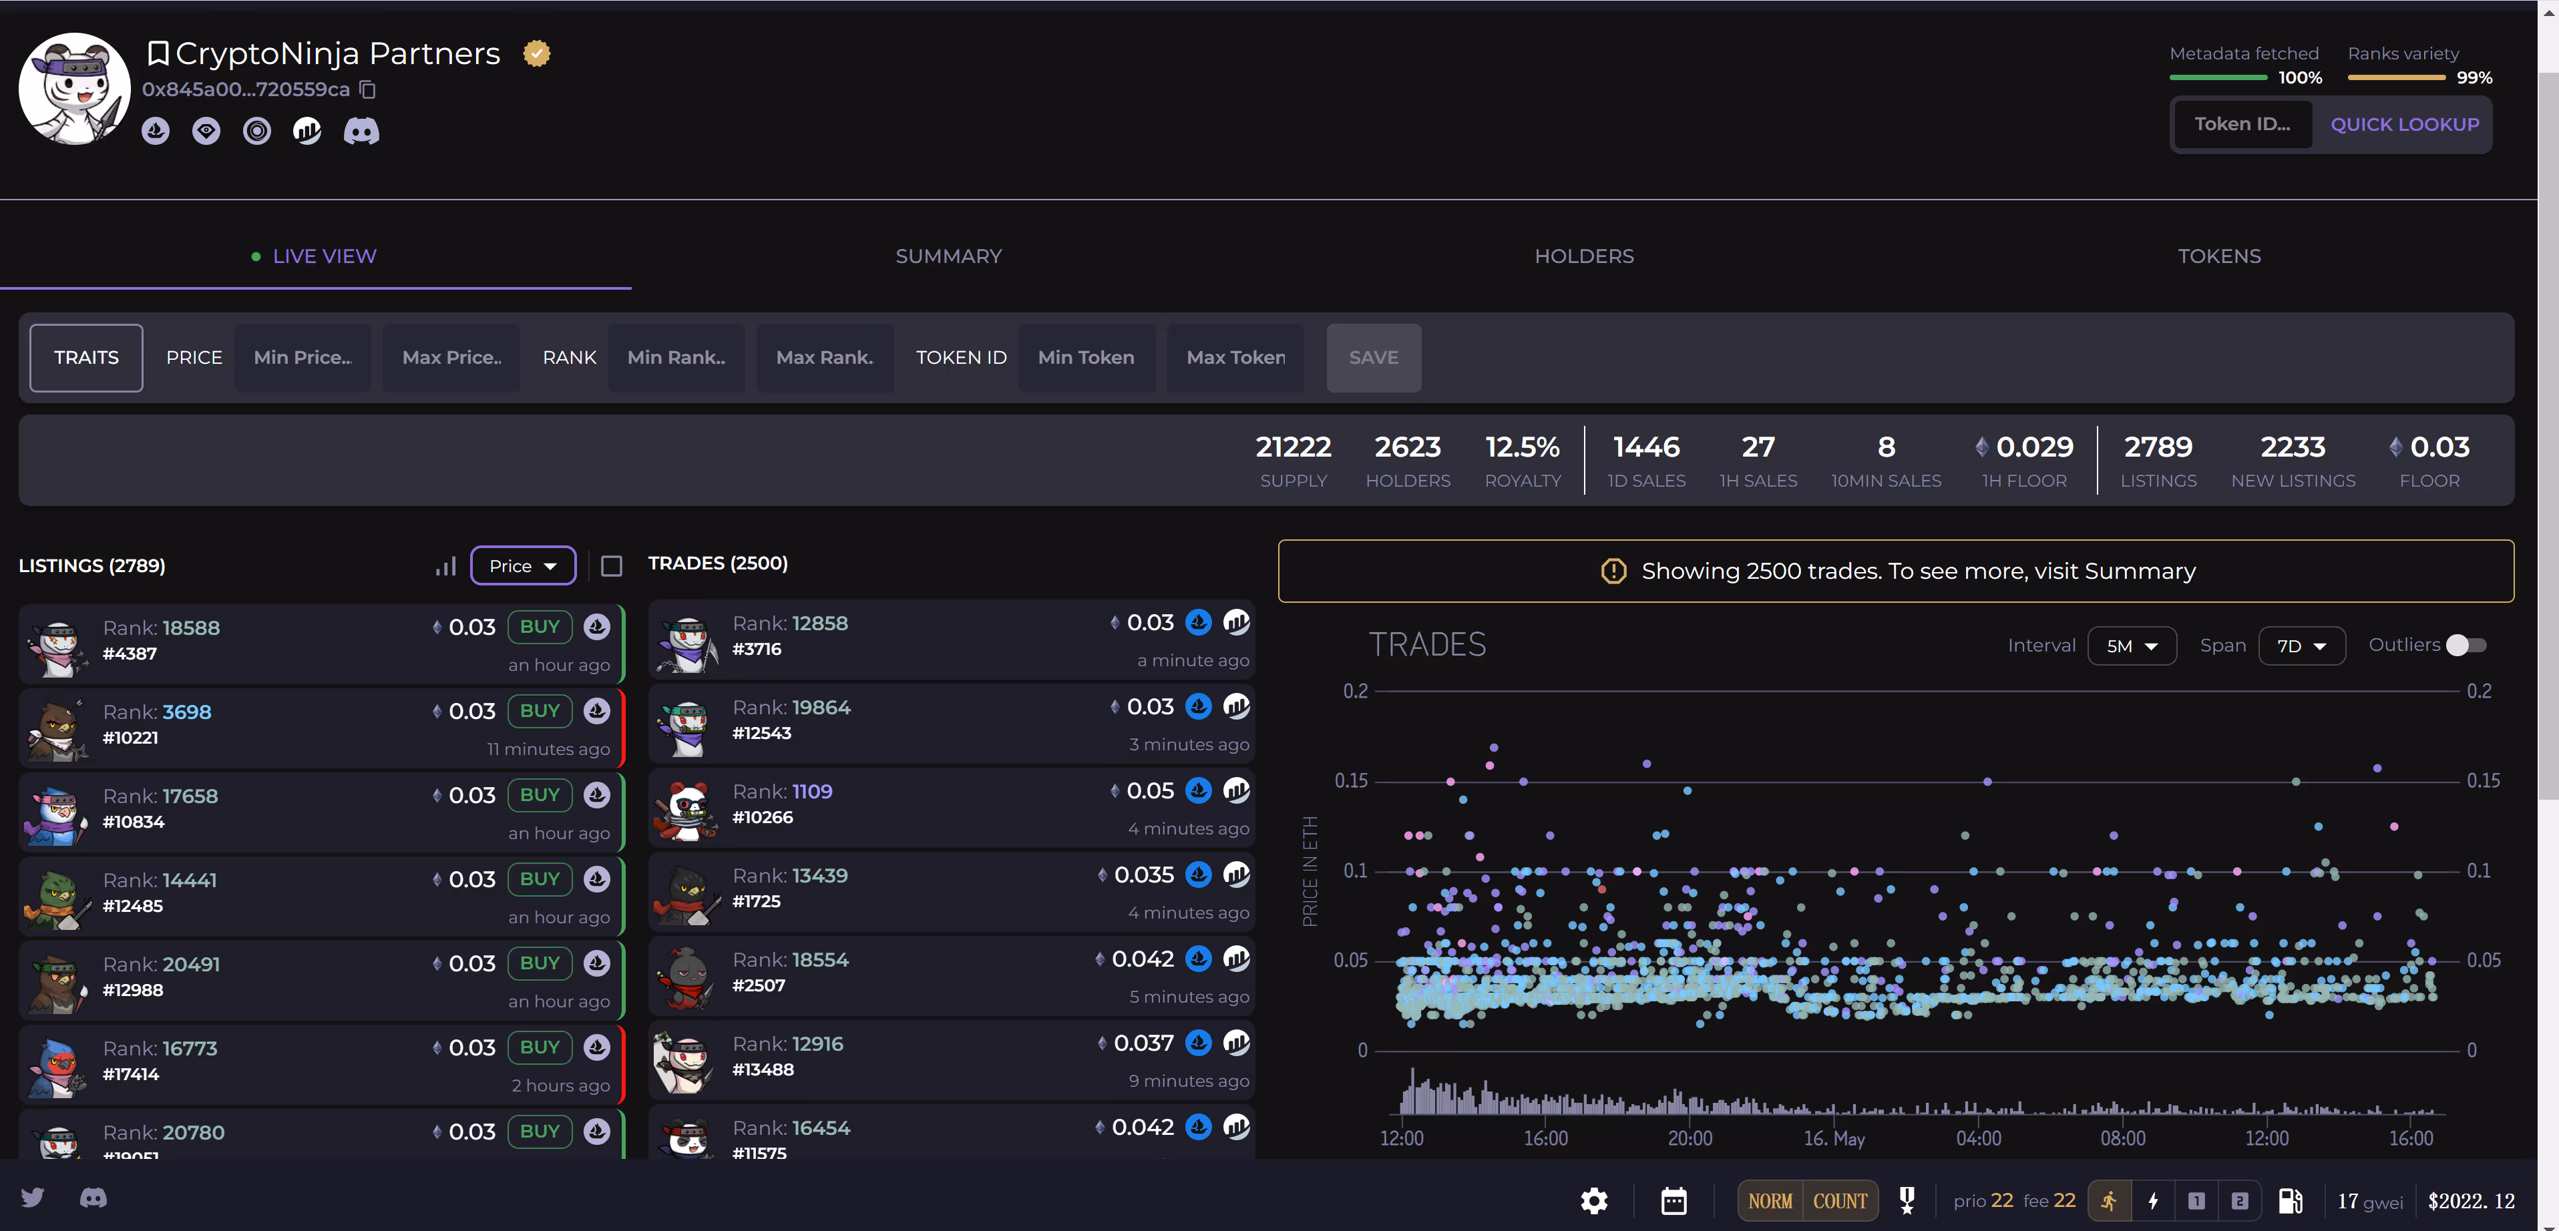The width and height of the screenshot is (2559, 1231).
Task: Switch to the Summary tab
Action: [x=948, y=256]
